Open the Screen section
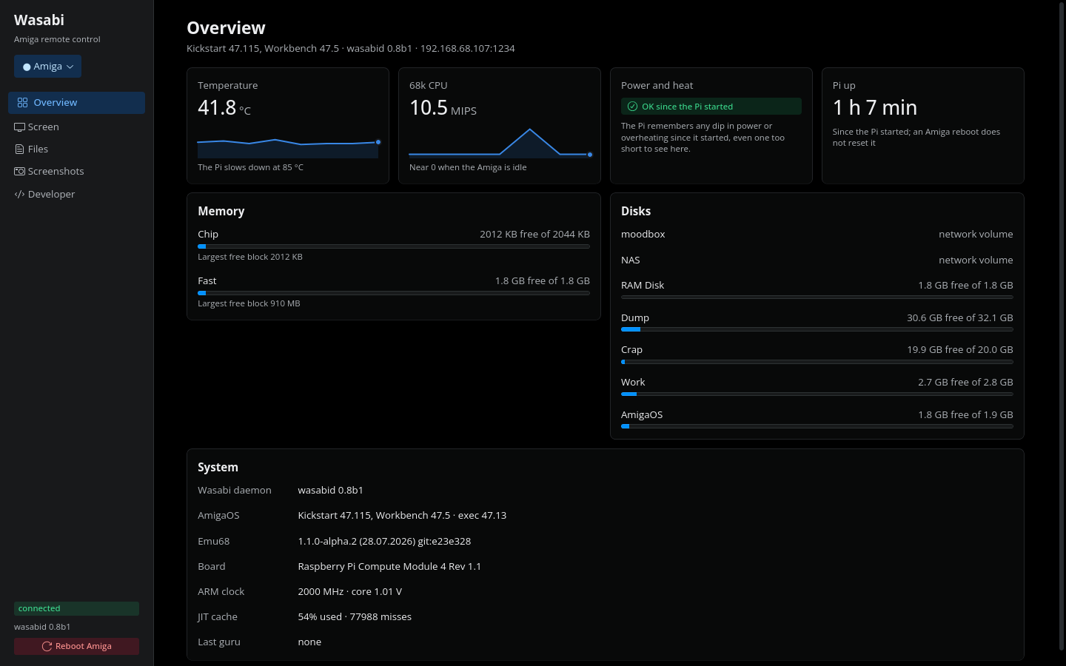1066x666 pixels. pos(76,127)
